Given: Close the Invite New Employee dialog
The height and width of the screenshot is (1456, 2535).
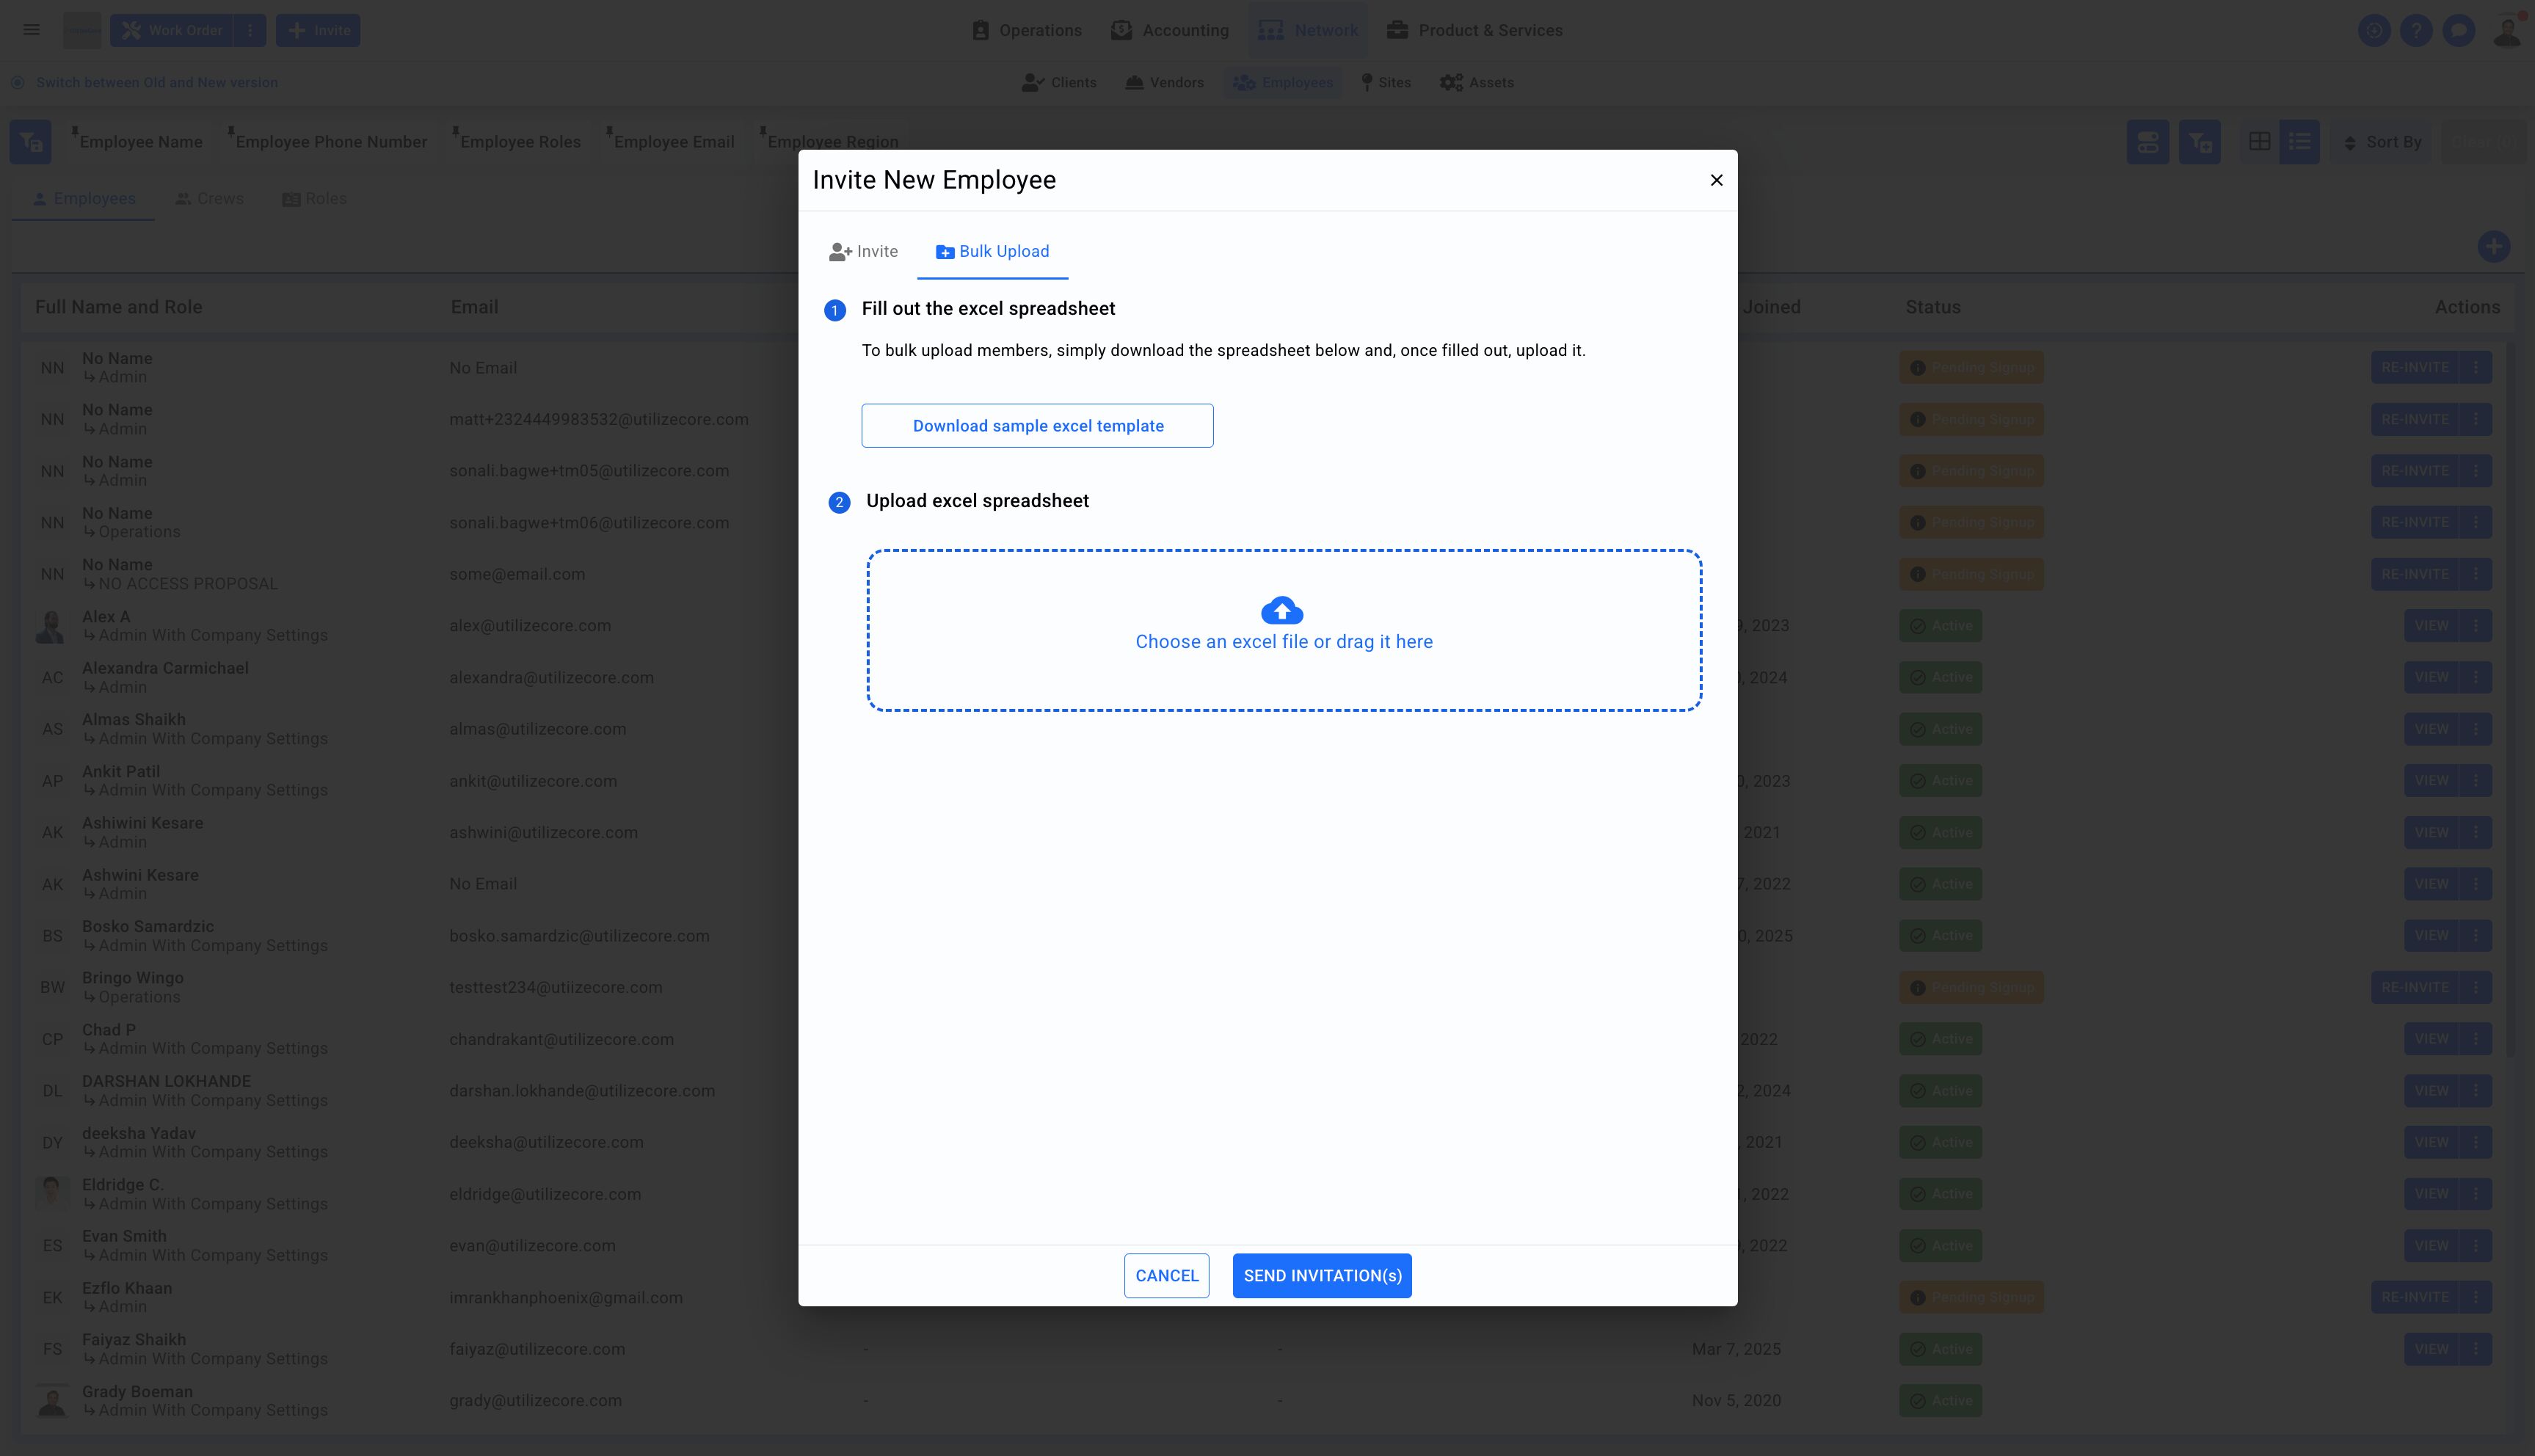Looking at the screenshot, I should (x=1716, y=180).
